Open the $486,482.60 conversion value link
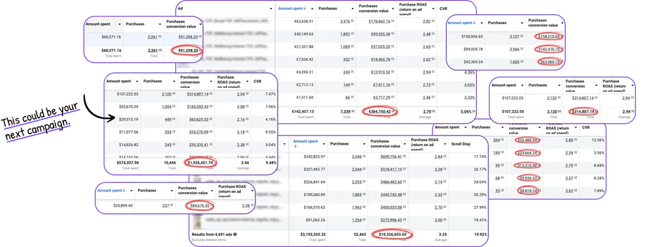 pos(391,182)
